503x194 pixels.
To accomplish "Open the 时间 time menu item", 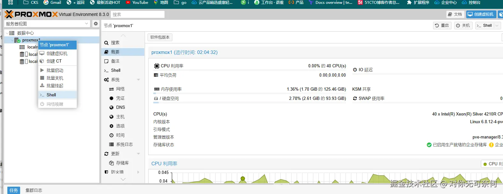I will (123, 135).
